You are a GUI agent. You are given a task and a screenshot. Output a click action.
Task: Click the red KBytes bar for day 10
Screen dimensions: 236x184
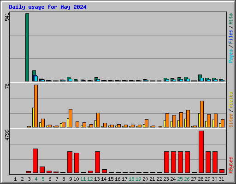(77, 163)
